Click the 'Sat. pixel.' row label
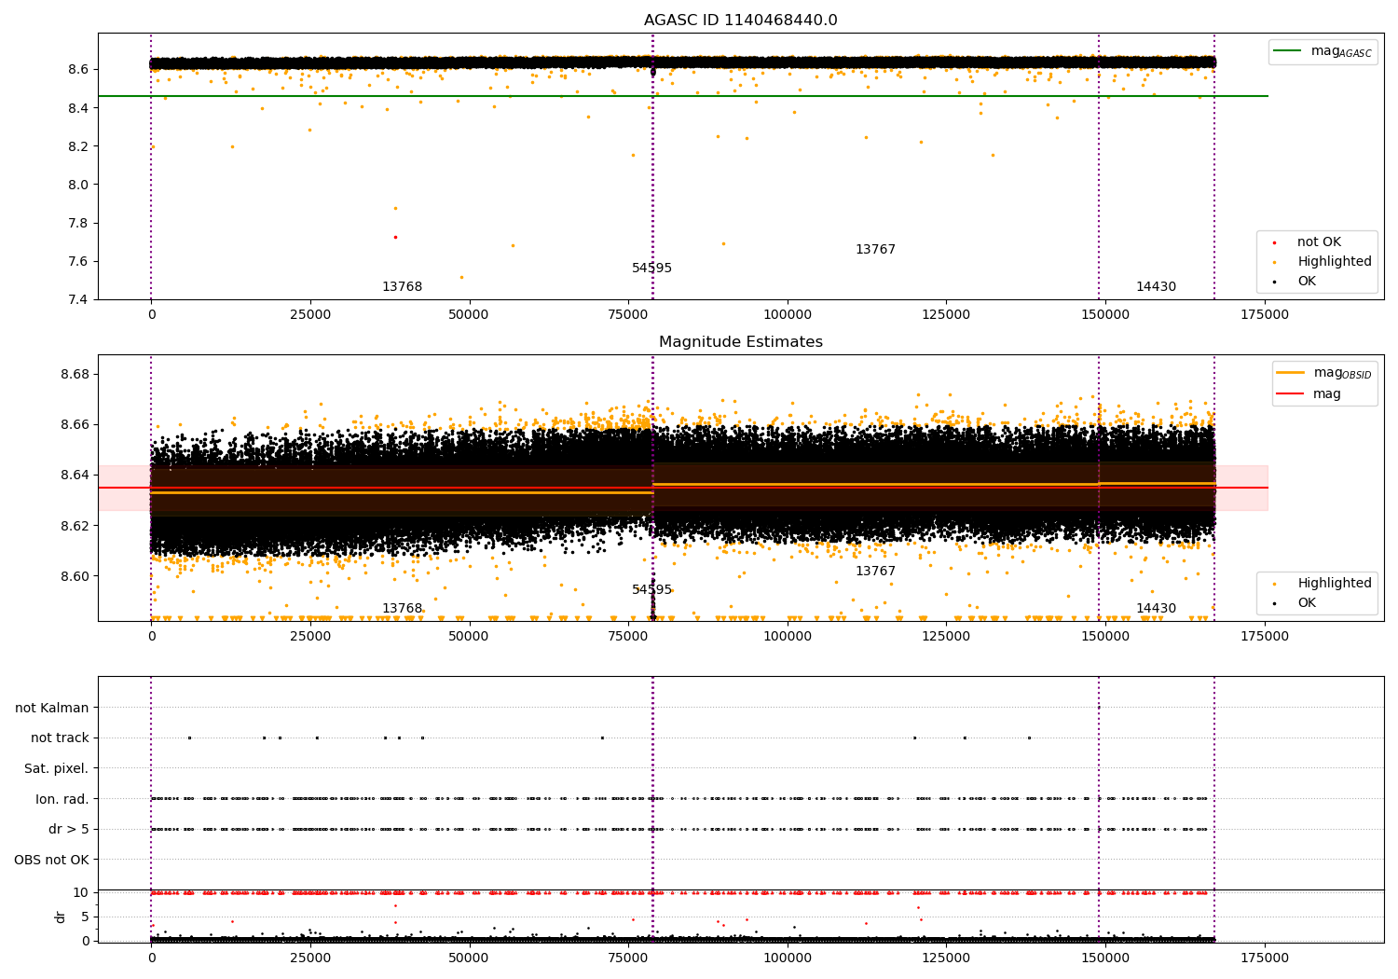 pos(57,769)
